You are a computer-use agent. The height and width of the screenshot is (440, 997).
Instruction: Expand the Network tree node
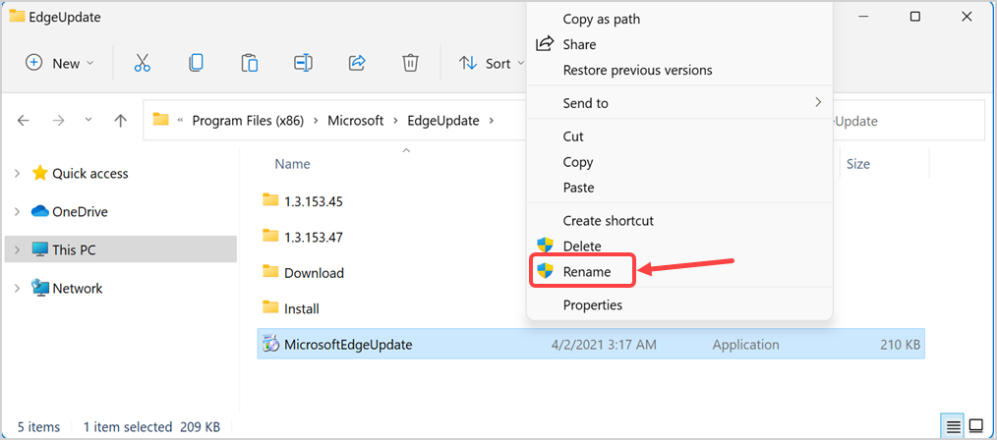(17, 288)
